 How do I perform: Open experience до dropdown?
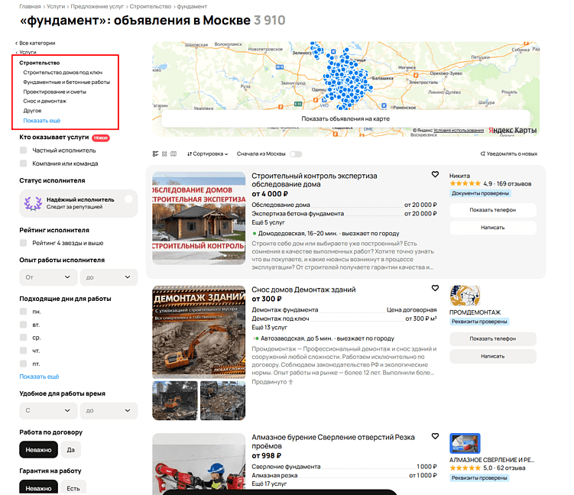[109, 277]
